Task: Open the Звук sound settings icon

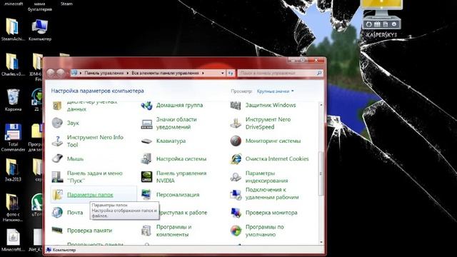Action: coord(57,123)
